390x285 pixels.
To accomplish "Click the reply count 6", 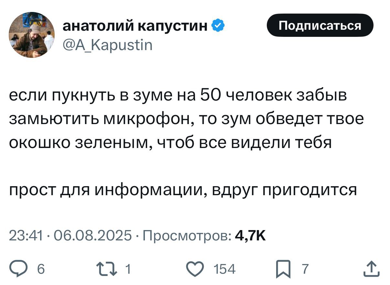I will 41,269.
